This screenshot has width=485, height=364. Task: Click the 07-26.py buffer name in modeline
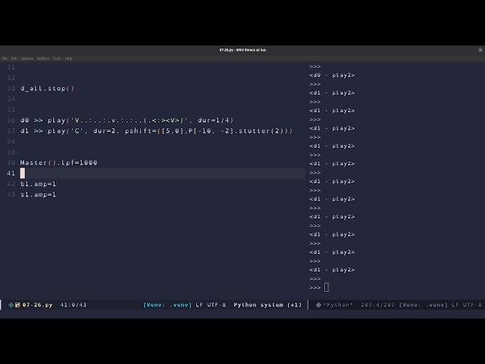click(37, 305)
